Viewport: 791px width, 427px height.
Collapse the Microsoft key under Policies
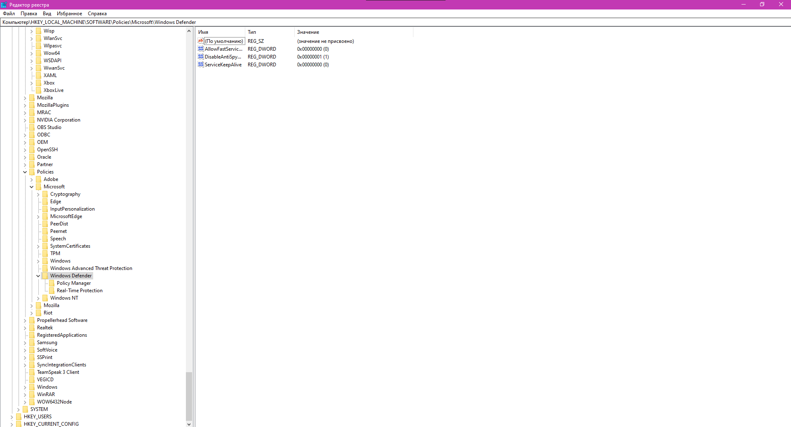point(32,187)
